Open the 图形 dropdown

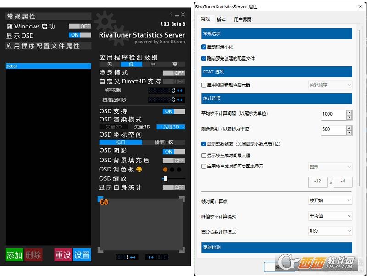click(330, 167)
